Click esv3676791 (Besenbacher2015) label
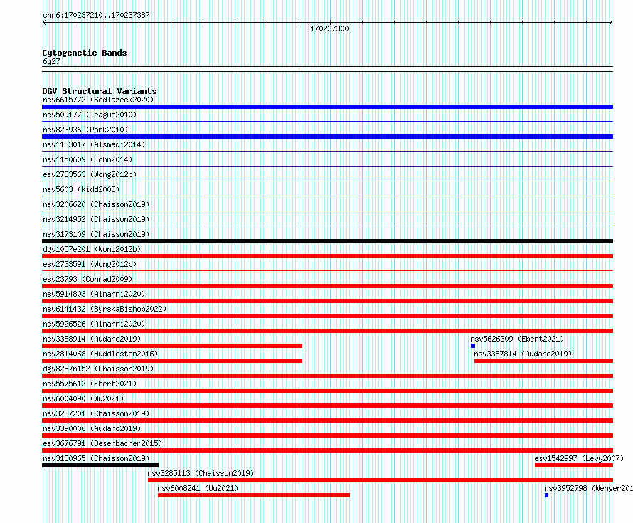The width and height of the screenshot is (633, 523). pos(102,443)
